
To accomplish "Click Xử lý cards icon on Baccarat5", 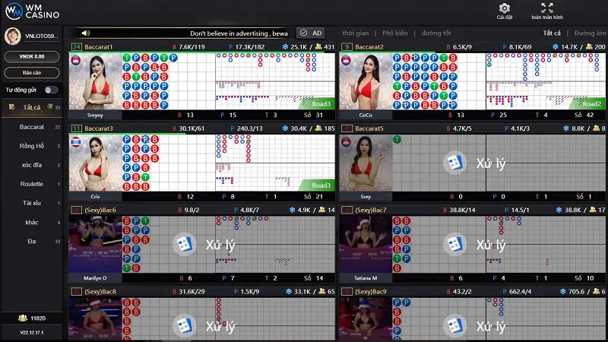I will [x=454, y=163].
